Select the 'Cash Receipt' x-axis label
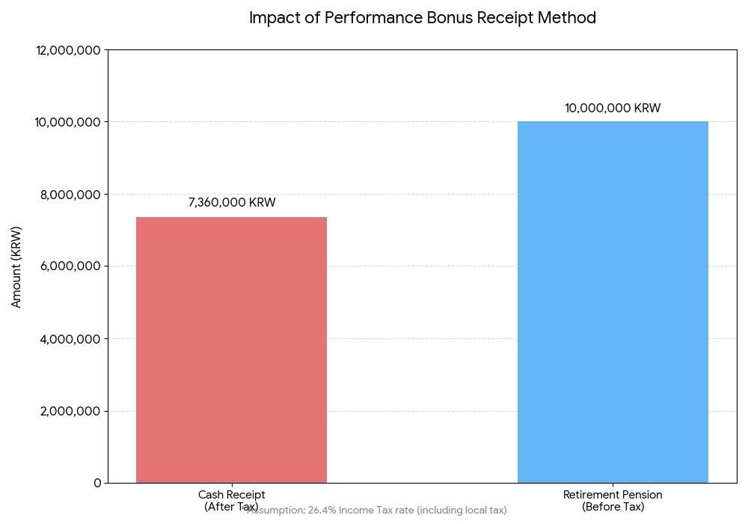 (x=231, y=495)
